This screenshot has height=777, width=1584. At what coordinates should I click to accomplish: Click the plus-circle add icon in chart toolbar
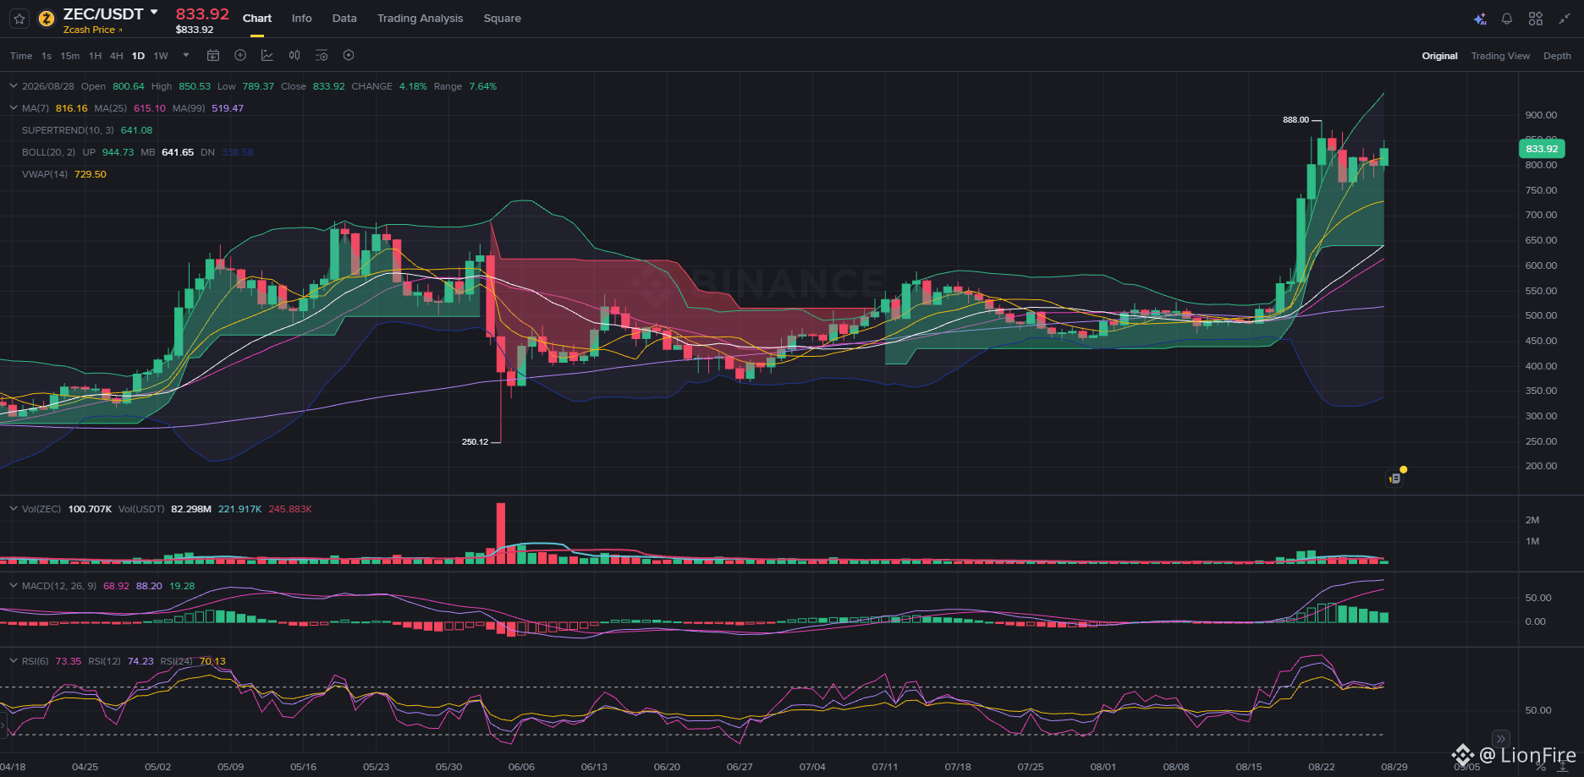pyautogui.click(x=240, y=56)
